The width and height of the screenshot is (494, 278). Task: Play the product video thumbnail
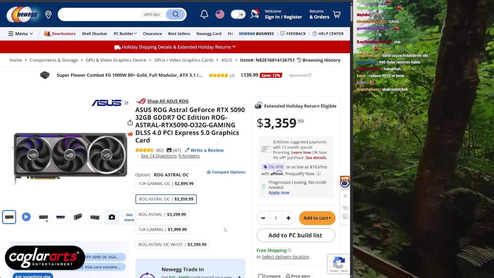coord(26,217)
